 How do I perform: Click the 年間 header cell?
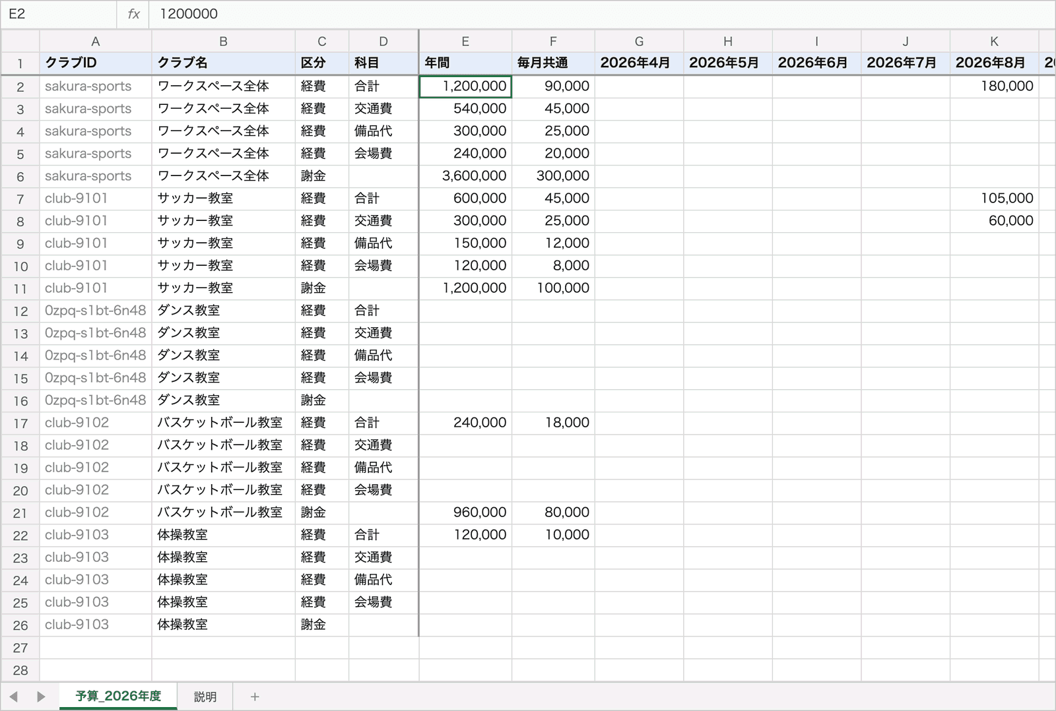click(465, 63)
